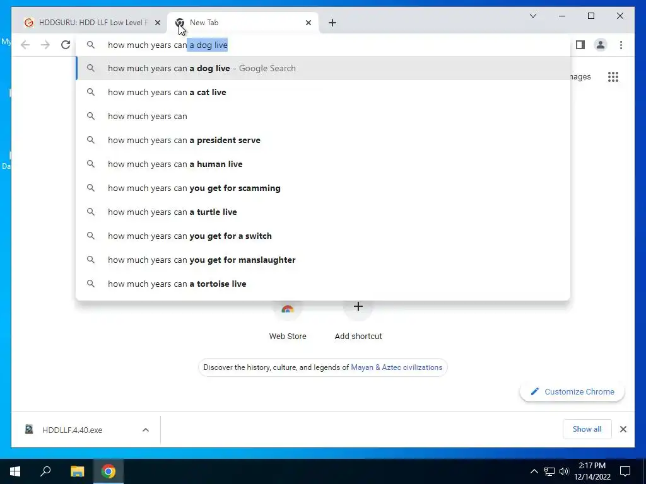Select suggestion 'you get for manslaughter'
646x484 pixels.
click(x=323, y=260)
